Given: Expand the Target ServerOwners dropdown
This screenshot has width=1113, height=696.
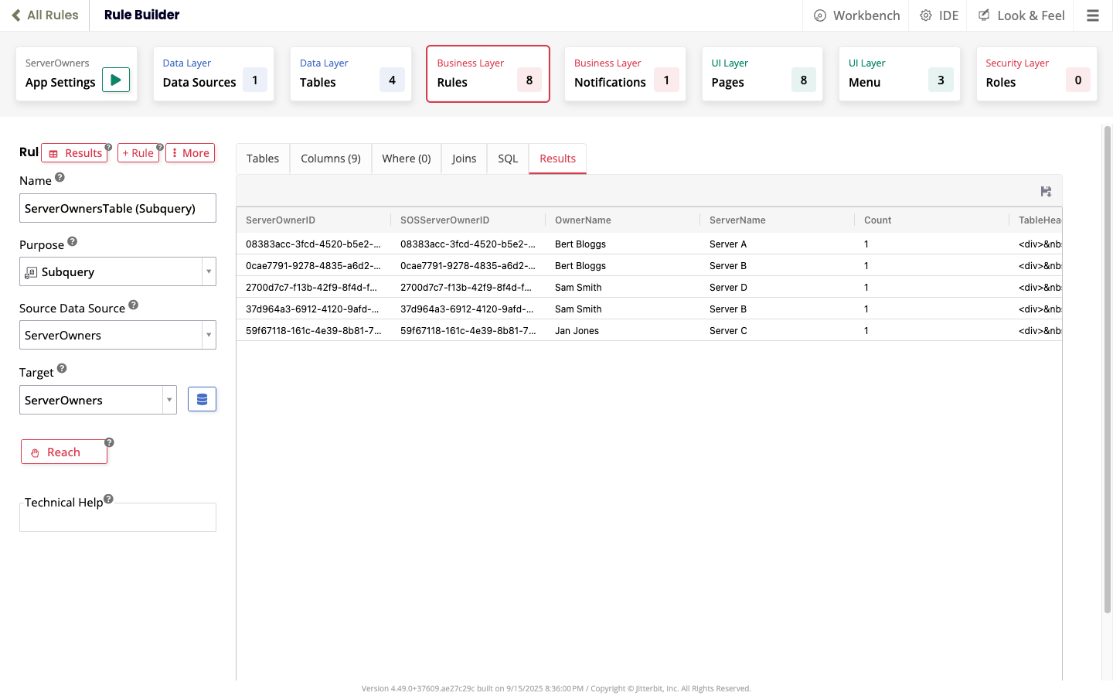Looking at the screenshot, I should tap(168, 400).
